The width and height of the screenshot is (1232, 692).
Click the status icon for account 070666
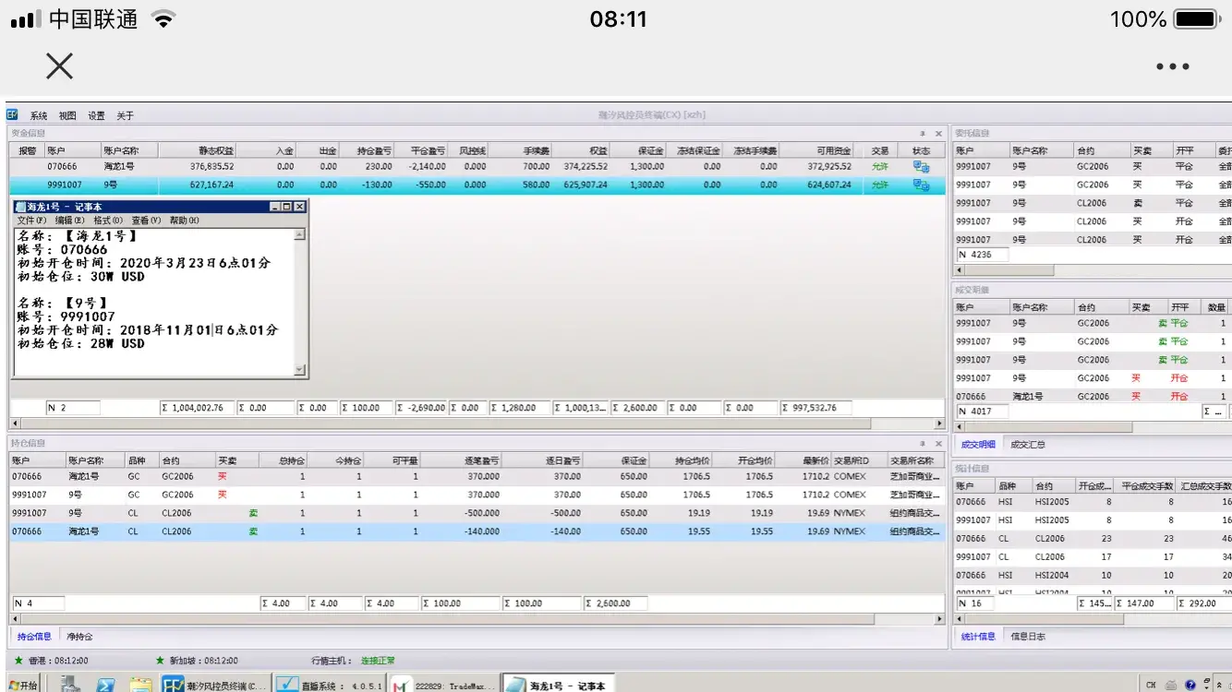coord(921,167)
